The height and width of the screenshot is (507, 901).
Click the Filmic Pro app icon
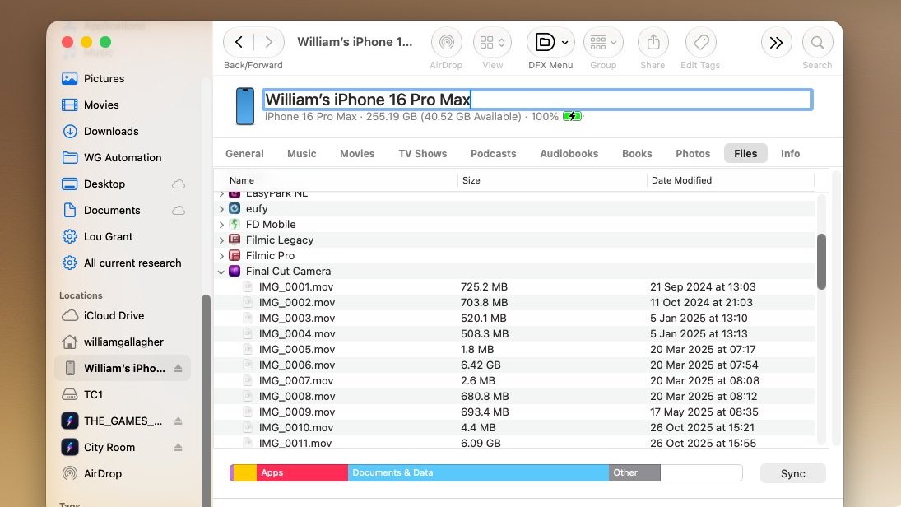click(x=235, y=255)
